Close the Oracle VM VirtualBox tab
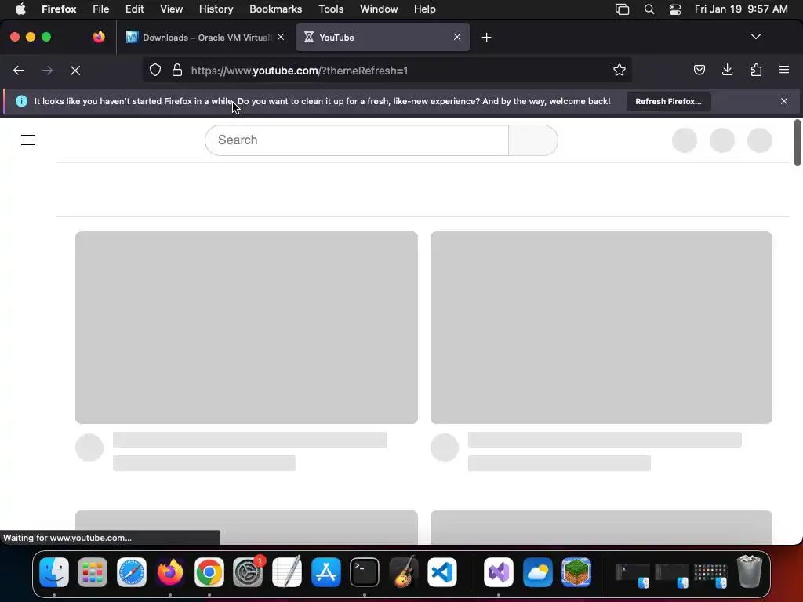 281,37
